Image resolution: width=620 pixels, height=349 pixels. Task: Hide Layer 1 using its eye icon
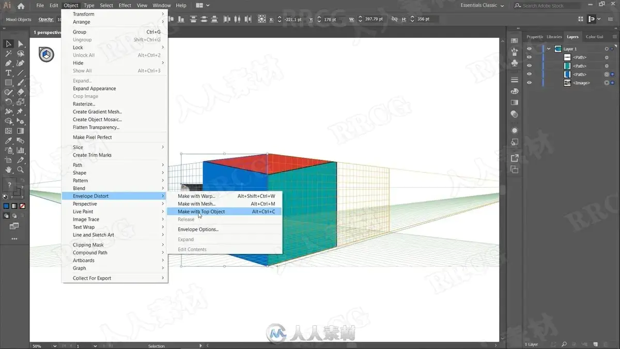tap(529, 49)
